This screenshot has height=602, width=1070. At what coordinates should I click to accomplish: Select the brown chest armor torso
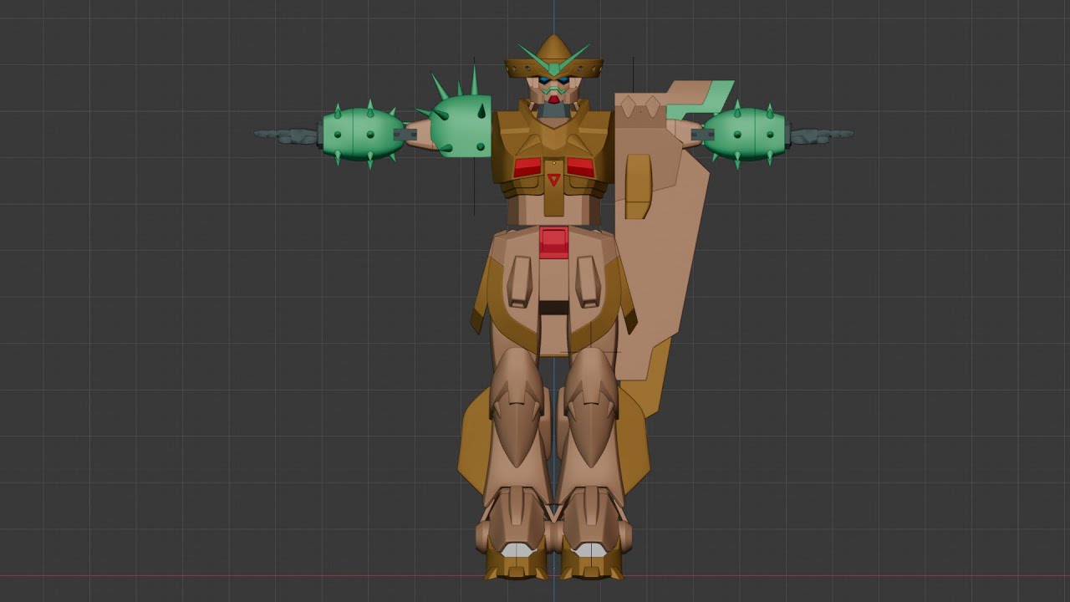pos(553,159)
